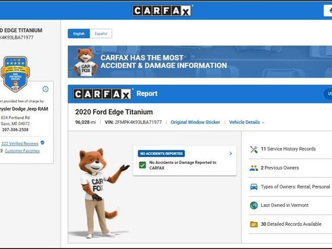Open the 322 Verified Reviews link
This screenshot has height=249, width=332.
click(20, 144)
